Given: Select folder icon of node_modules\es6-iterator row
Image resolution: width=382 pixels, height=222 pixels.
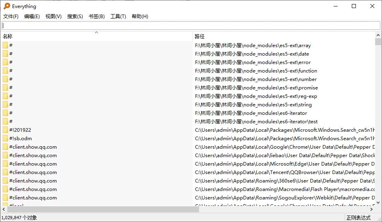Looking at the screenshot, I should [x=5, y=113].
